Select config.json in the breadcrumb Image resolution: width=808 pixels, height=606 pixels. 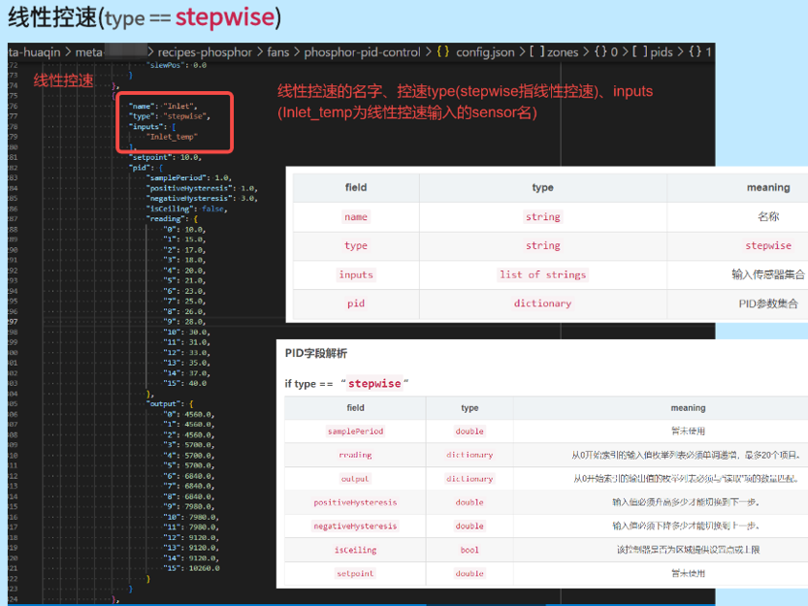pos(485,52)
